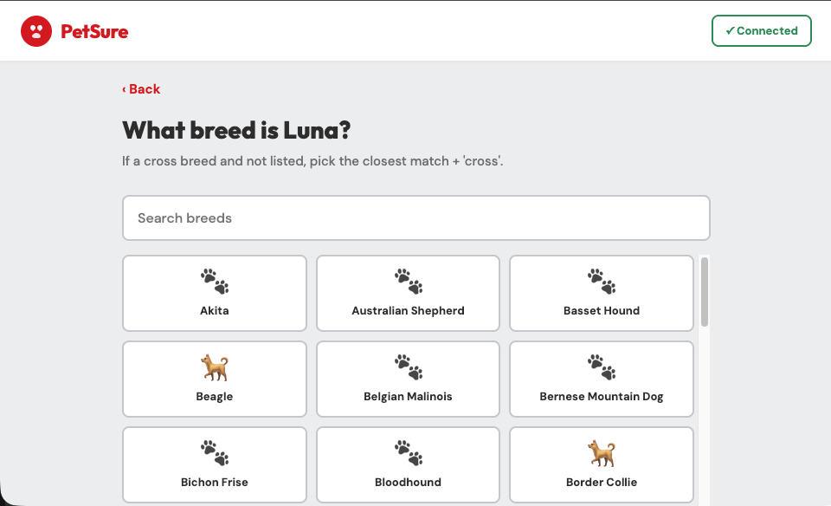Viewport: 831px width, 506px height.
Task: Select the Bloodhound breed card
Action: tap(408, 464)
